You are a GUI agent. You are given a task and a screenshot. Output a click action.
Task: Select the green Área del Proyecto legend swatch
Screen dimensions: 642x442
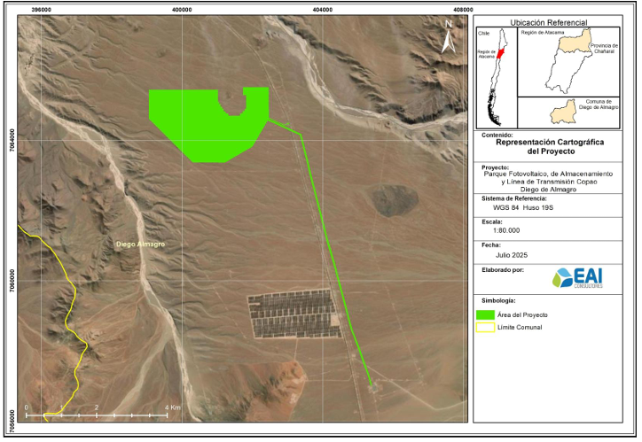[488, 314]
